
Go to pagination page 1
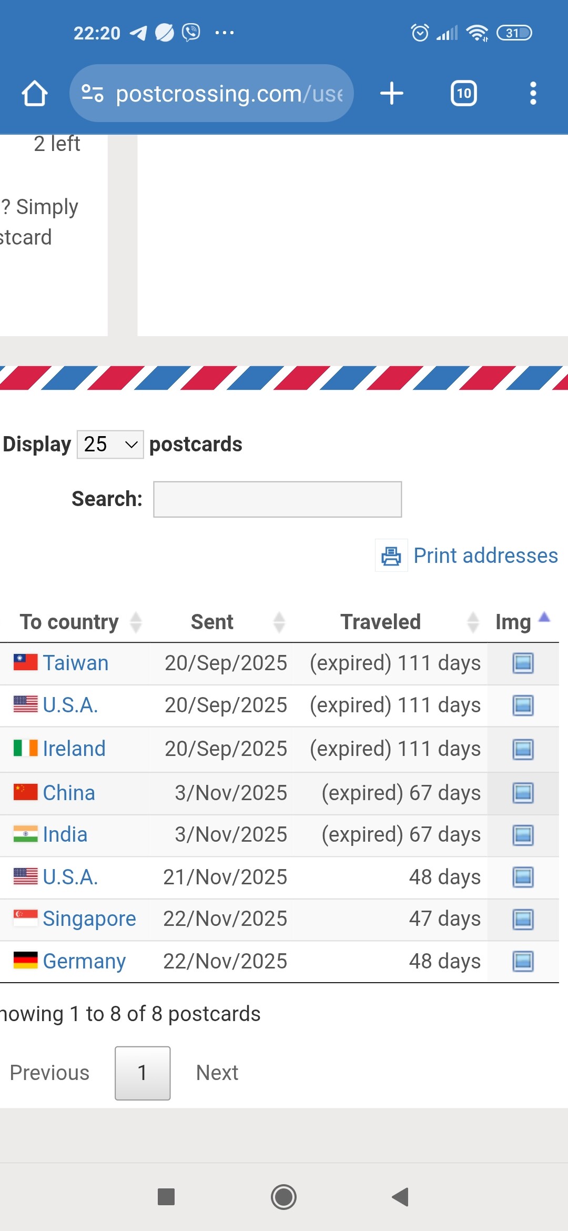click(x=143, y=1073)
